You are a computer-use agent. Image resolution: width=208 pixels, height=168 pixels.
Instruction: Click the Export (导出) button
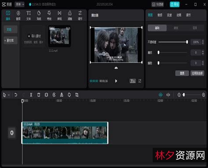point(175,4)
